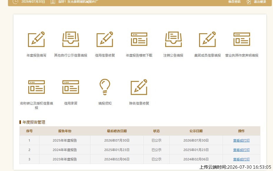This screenshot has height=171, width=273.
Task: Click last-modified date 2025年01月23日
Action: 117,150
